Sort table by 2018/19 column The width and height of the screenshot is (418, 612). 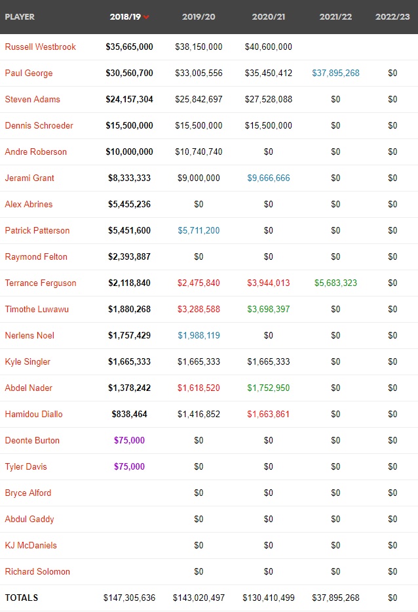(124, 17)
